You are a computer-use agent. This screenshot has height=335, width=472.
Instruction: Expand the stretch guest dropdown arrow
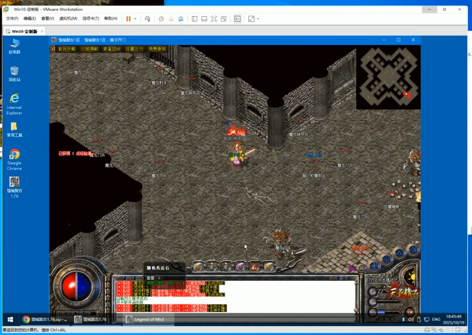coord(258,19)
